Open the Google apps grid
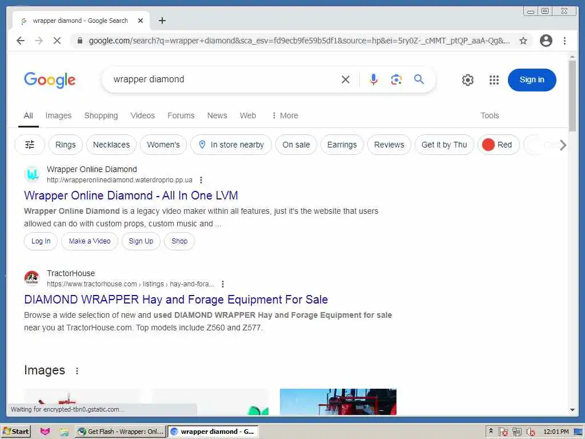The image size is (585, 439). (x=494, y=79)
